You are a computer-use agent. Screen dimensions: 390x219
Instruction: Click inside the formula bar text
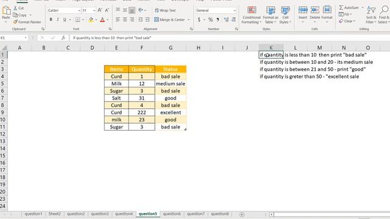click(x=112, y=38)
